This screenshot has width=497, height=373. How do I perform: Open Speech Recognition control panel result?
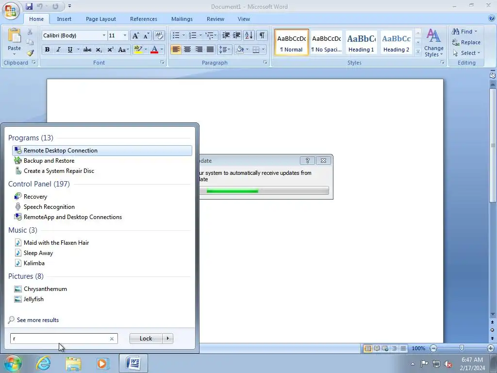tap(102, 207)
